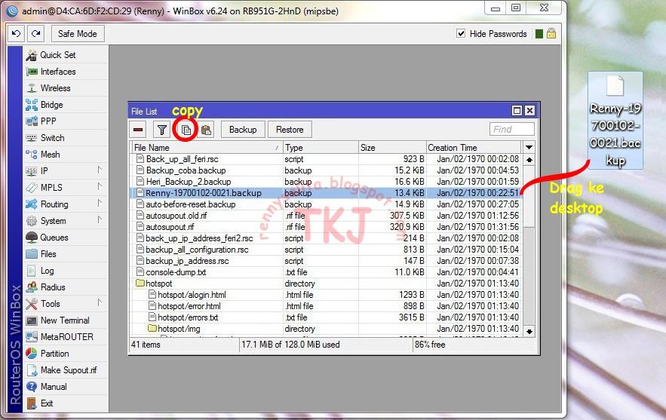
Task: Open the column chooser dropdown arrow
Action: pos(529,147)
